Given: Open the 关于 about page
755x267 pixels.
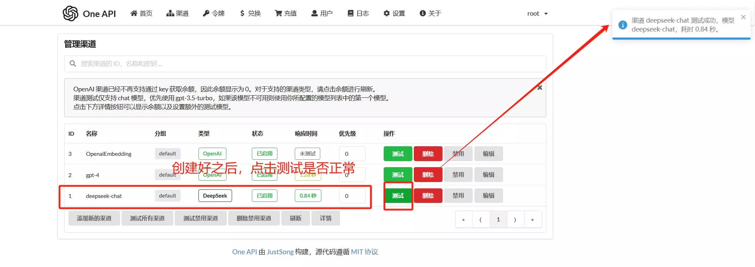Looking at the screenshot, I should click(x=430, y=13).
